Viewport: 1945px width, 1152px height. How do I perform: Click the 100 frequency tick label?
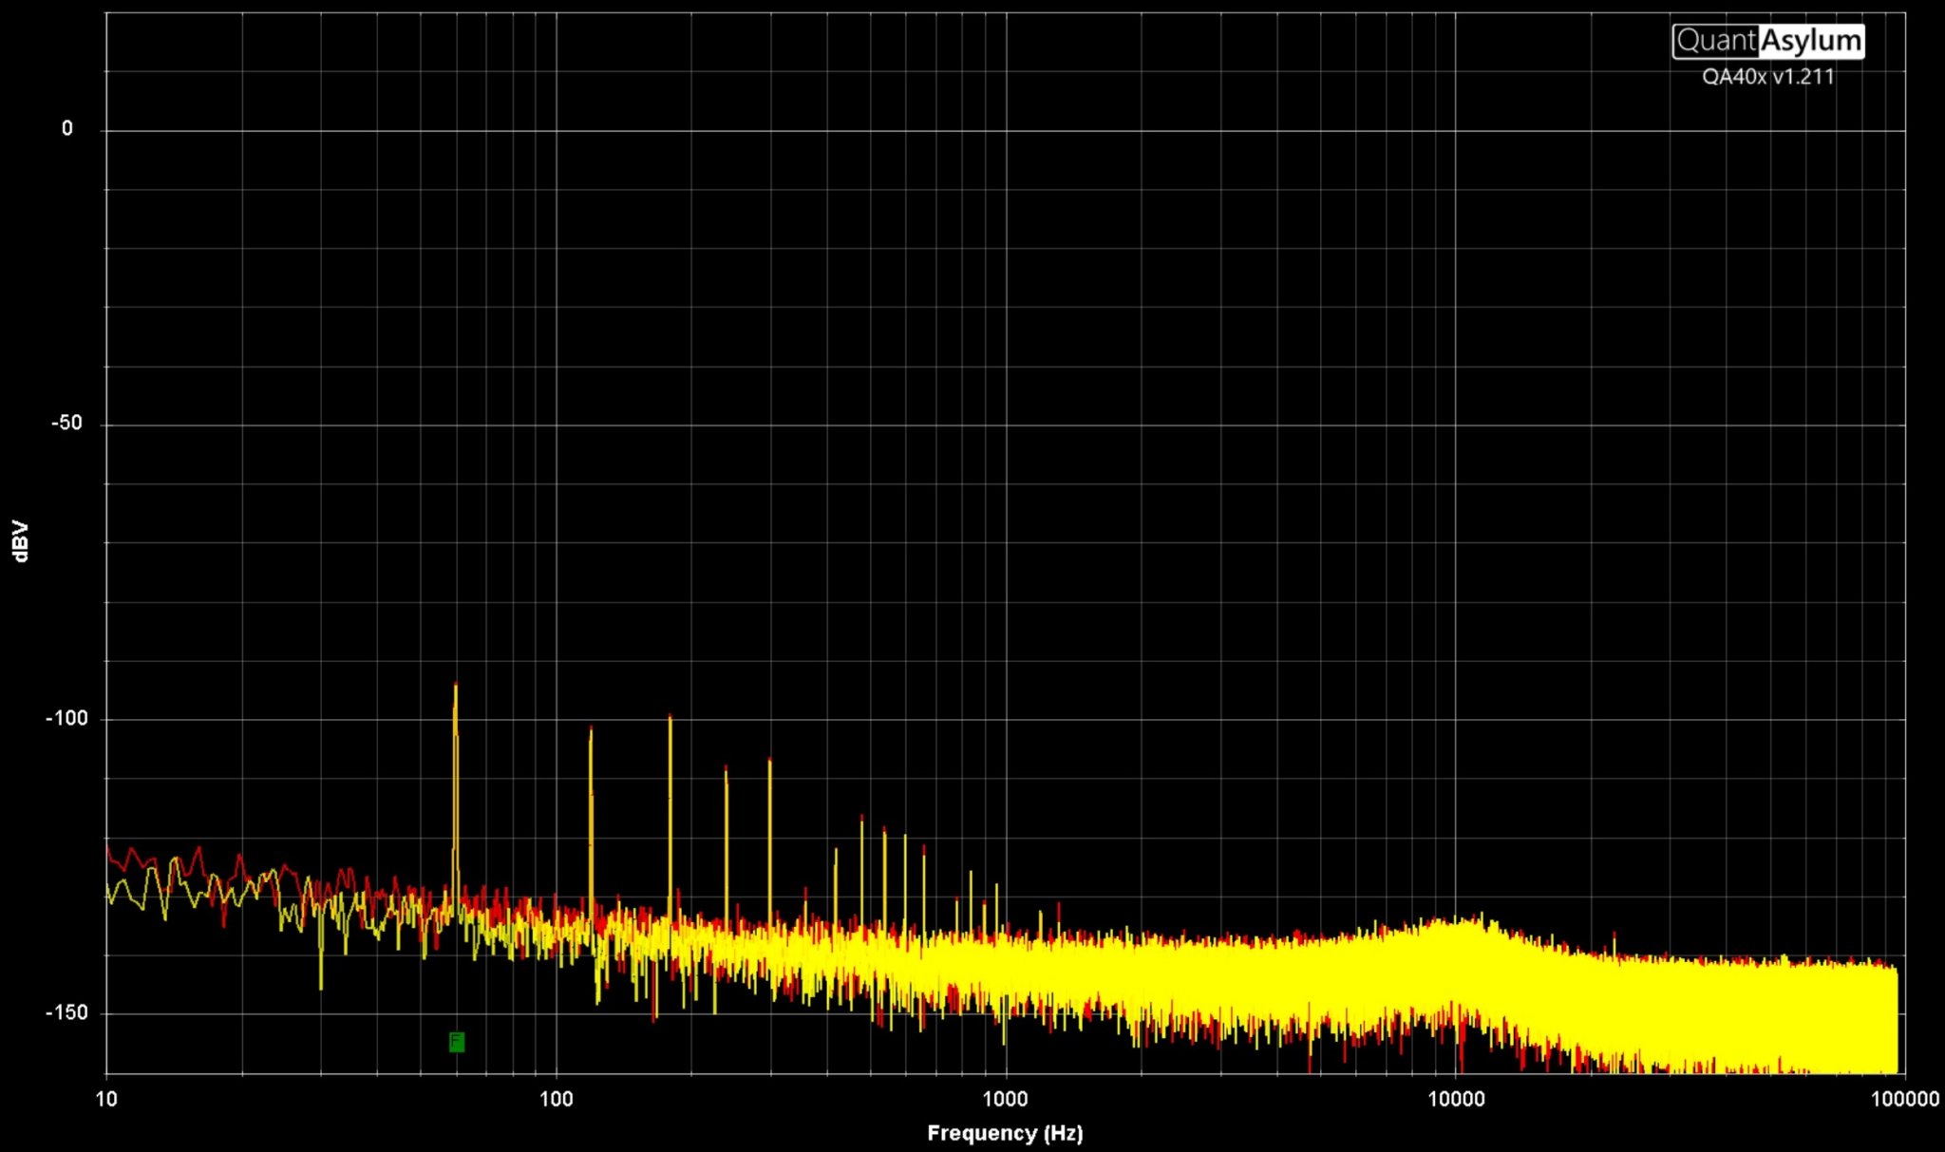[557, 1099]
